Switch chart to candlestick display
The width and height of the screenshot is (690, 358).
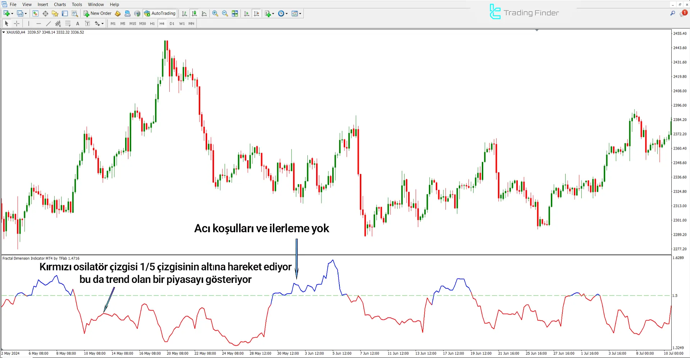tap(194, 14)
